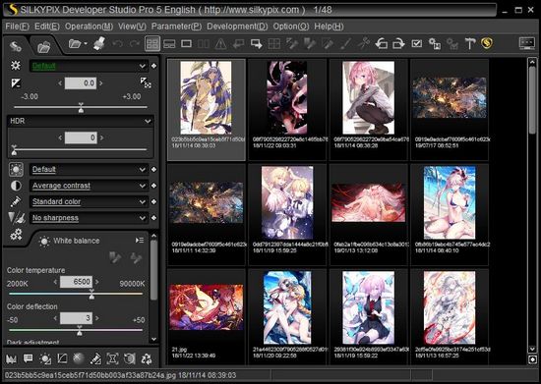541x384 pixels.
Task: Click the auto exposure tool icon
Action: 146,82
